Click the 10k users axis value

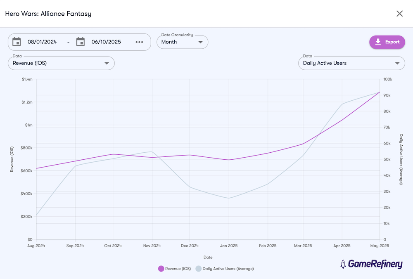[x=387, y=224]
